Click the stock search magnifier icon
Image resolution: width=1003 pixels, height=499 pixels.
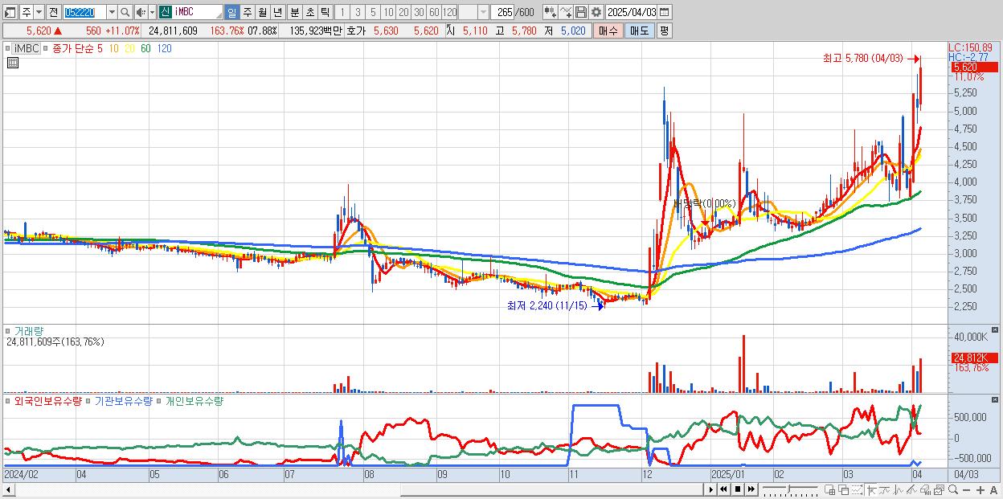[125, 12]
